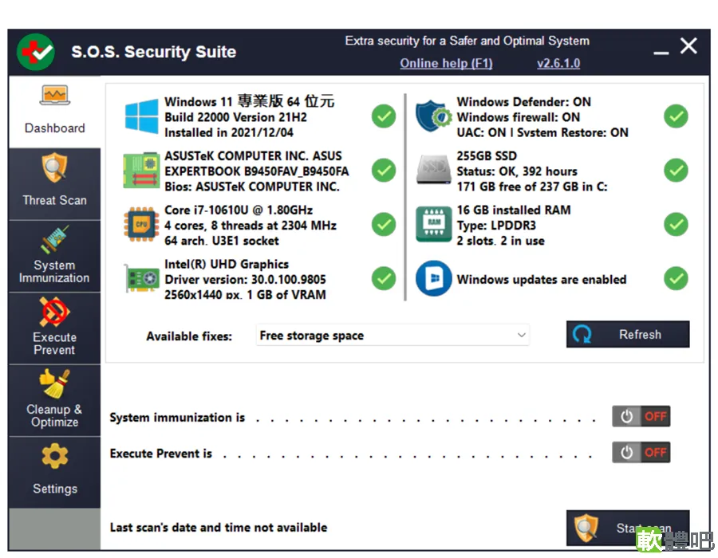Click '4 cores, 8 threads at 2304 MHz'
The height and width of the screenshot is (558, 718).
click(251, 226)
